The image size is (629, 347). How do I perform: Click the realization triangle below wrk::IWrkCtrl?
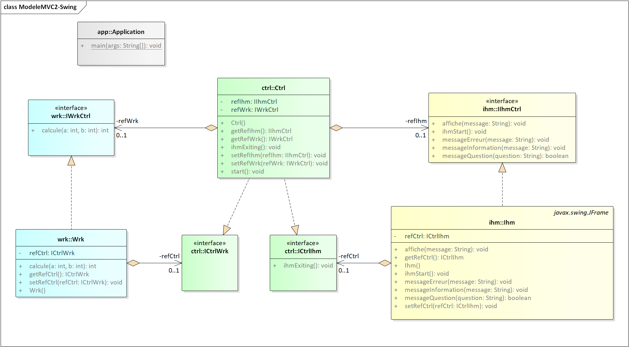coord(71,161)
